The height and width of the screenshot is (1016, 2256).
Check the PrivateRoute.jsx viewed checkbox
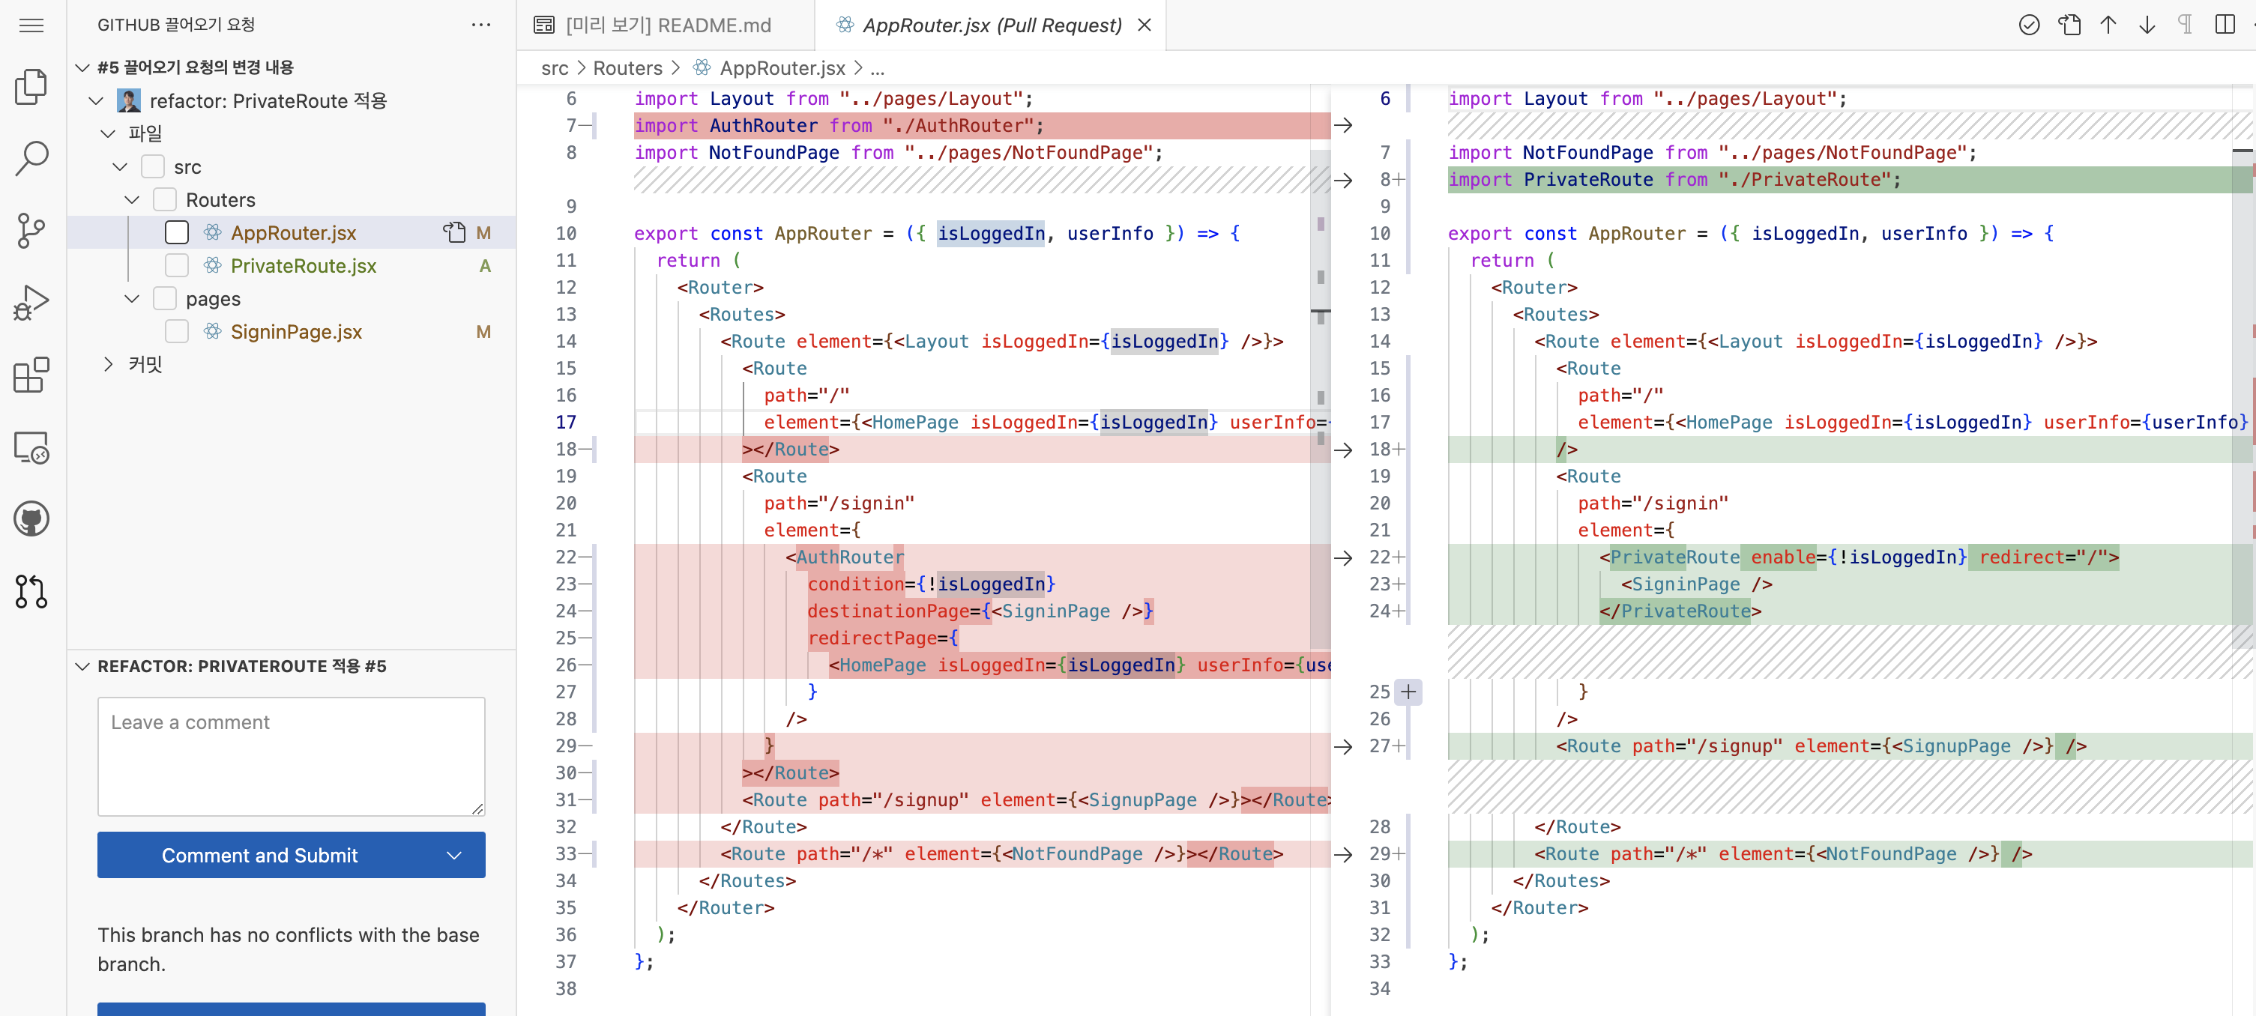tap(177, 265)
